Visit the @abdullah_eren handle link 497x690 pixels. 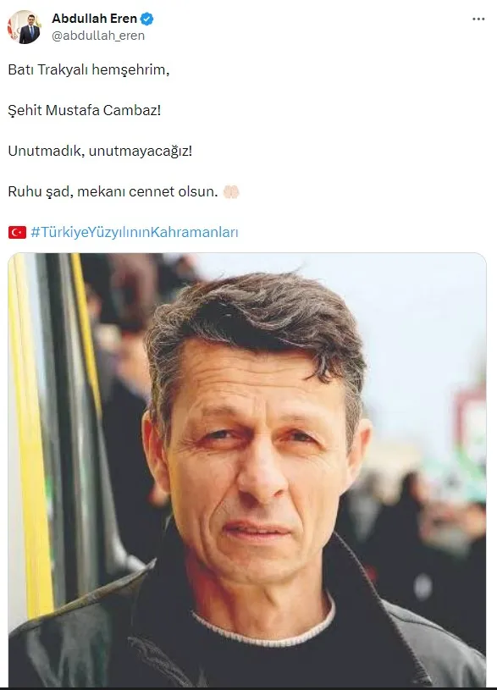click(98, 36)
